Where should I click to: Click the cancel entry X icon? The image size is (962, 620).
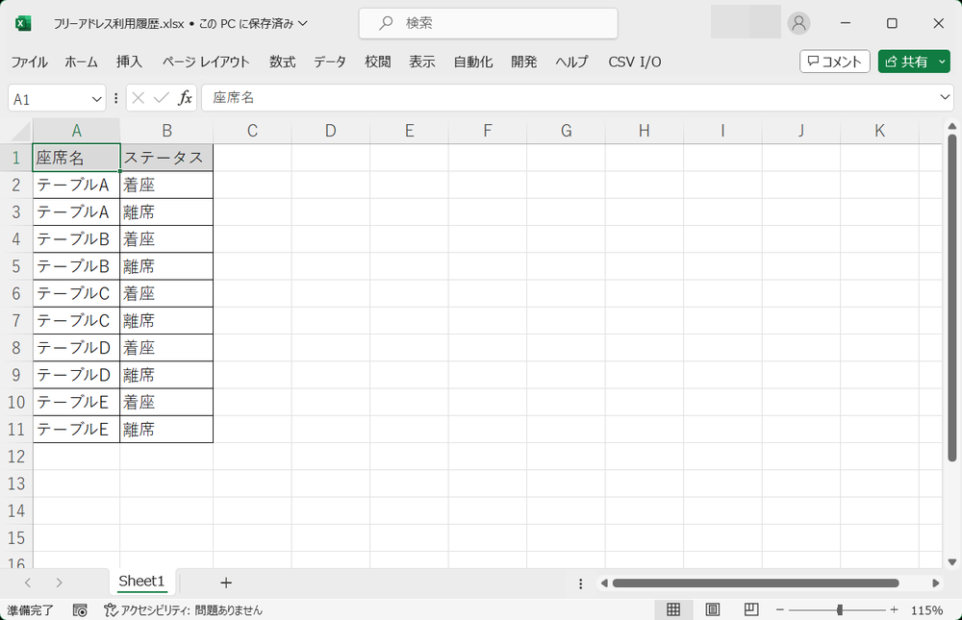click(138, 98)
